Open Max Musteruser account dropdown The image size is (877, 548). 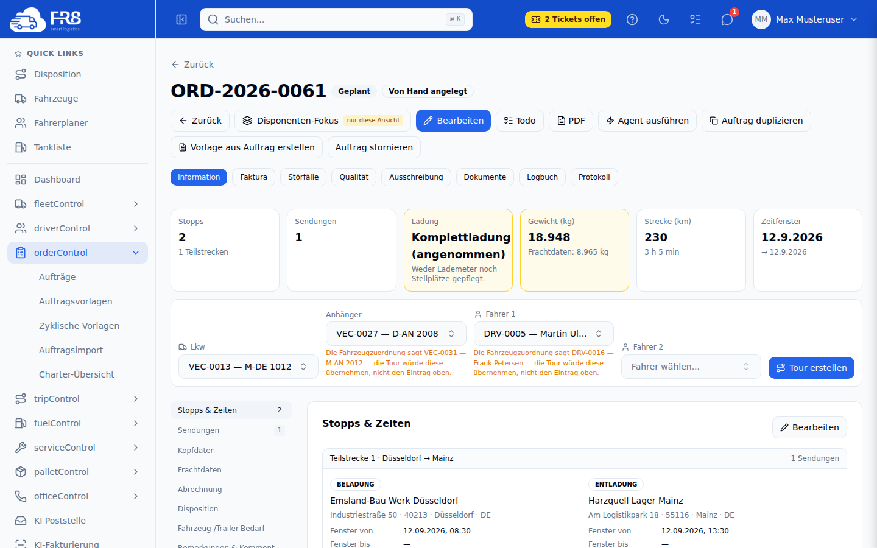pyautogui.click(x=805, y=19)
